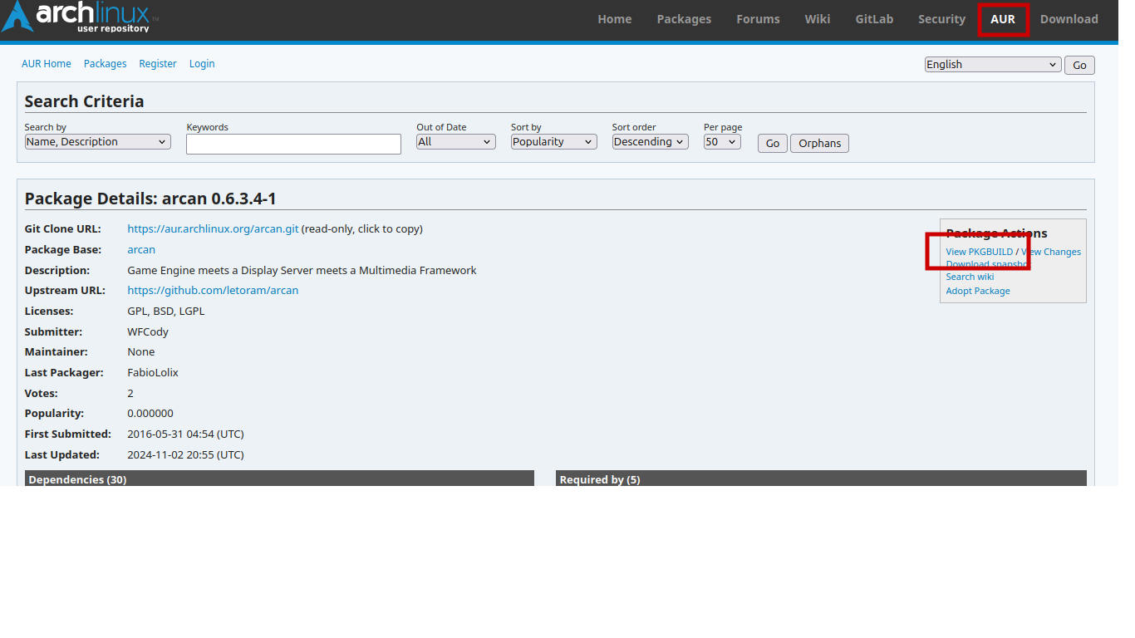Open the Security nav item

(x=941, y=19)
